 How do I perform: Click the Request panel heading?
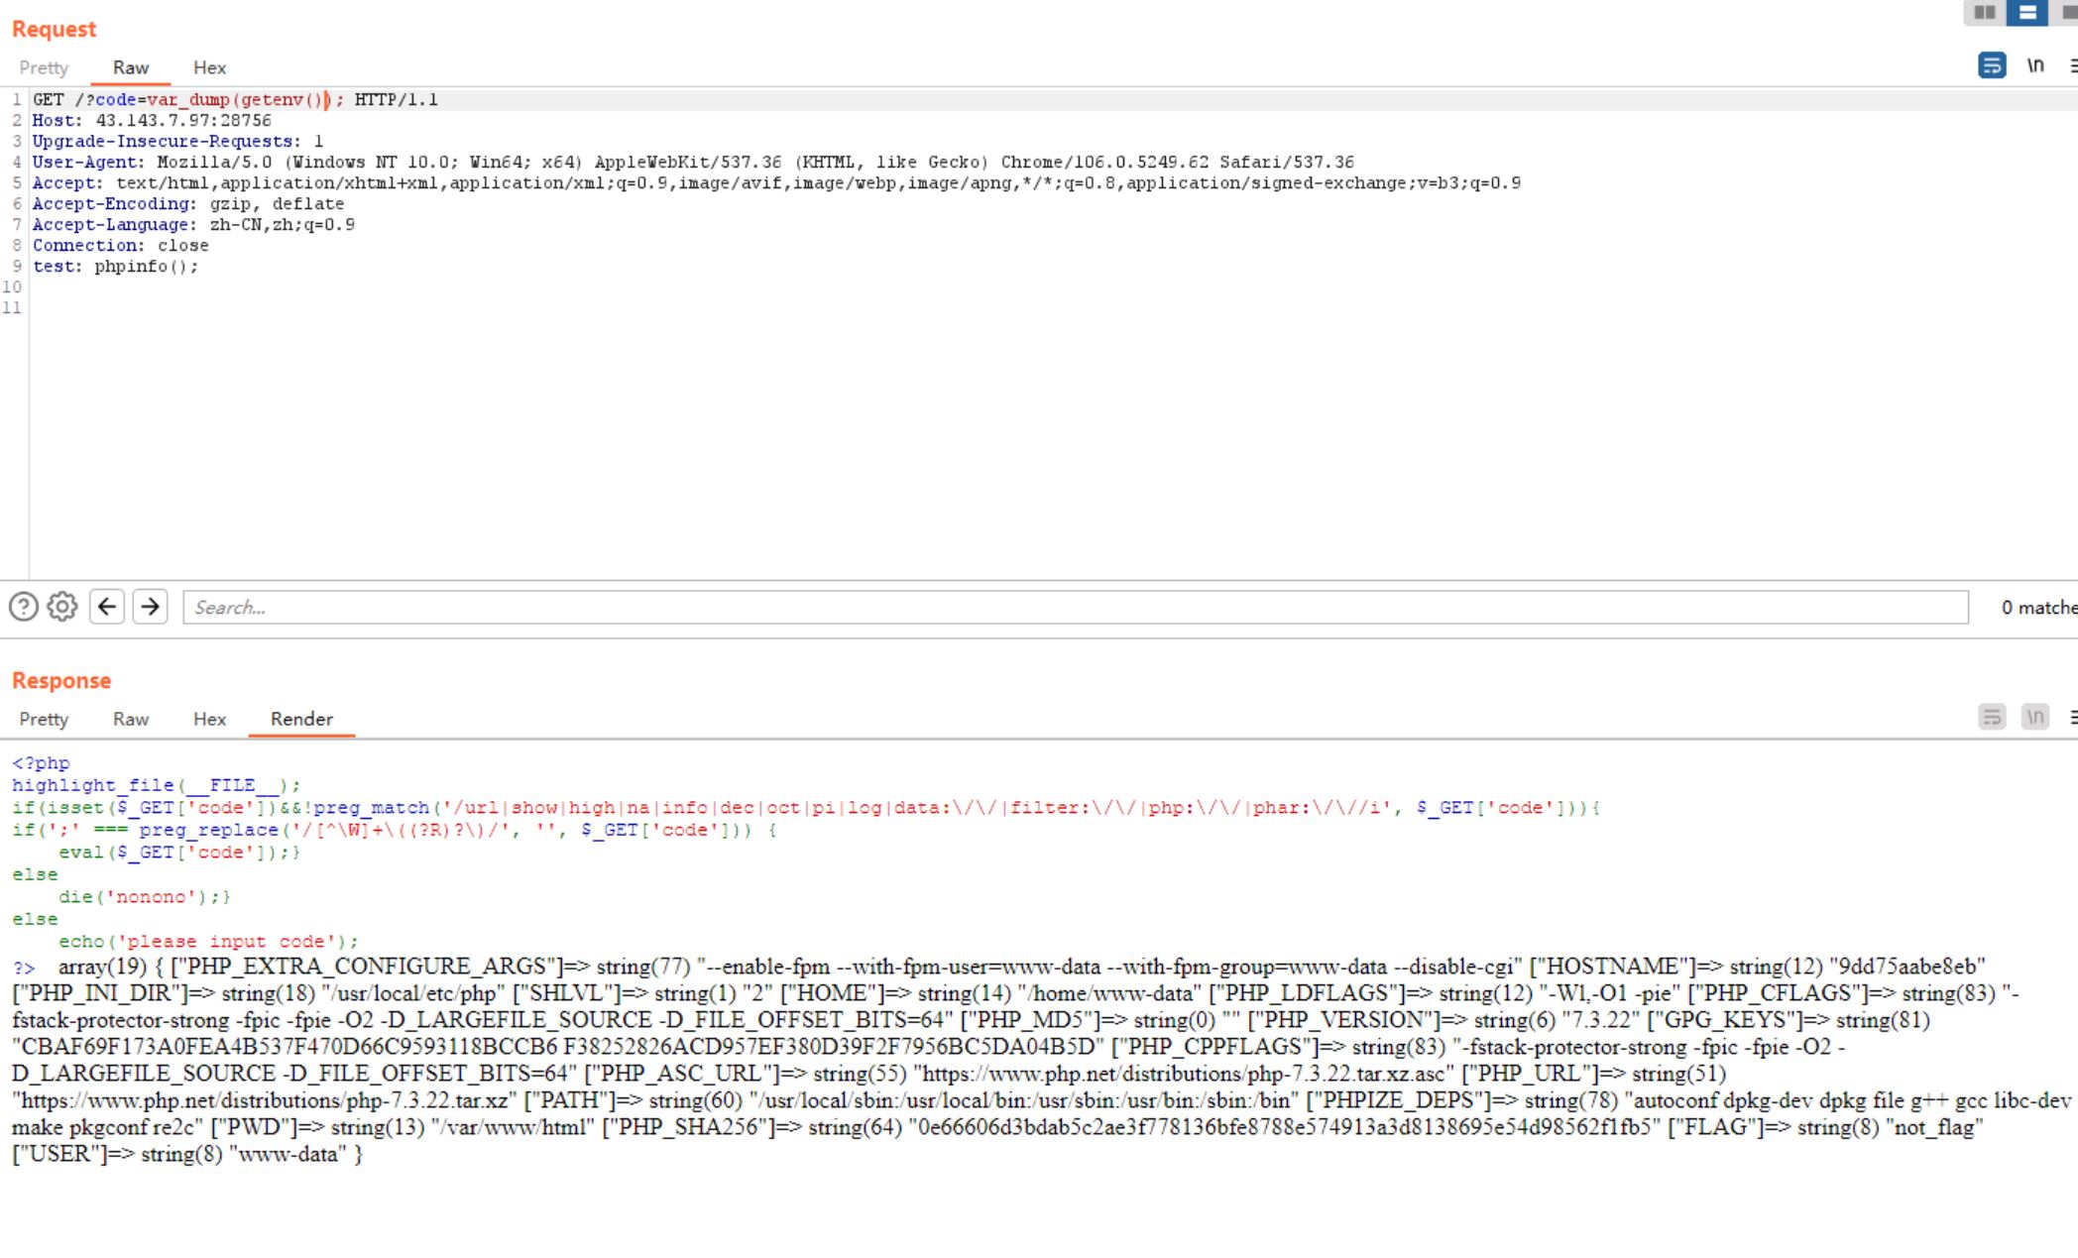coord(54,29)
